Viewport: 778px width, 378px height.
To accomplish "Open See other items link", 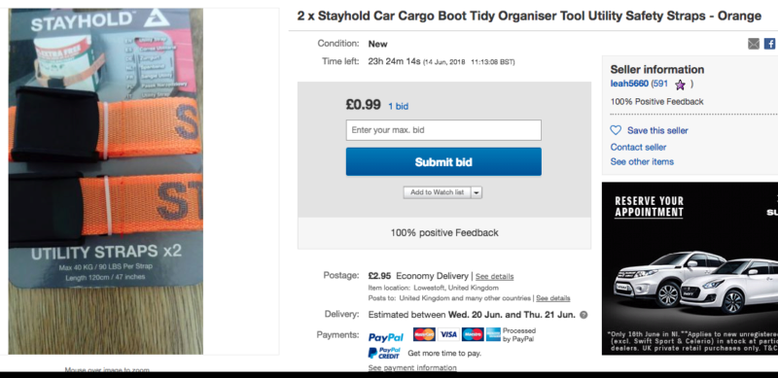I will pos(642,161).
